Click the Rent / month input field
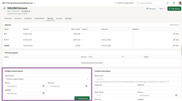Screen dimensions: 182x101 pos(115,95)
